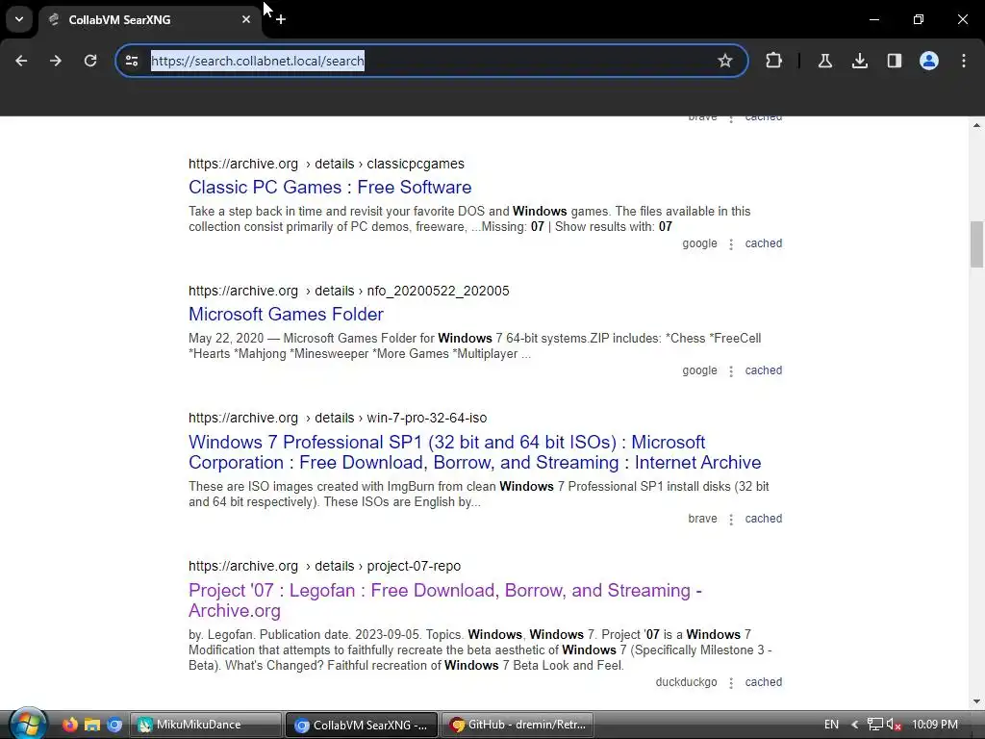Viewport: 985px width, 739px height.
Task: Open the tab search dropdown arrow
Action: coord(19,19)
